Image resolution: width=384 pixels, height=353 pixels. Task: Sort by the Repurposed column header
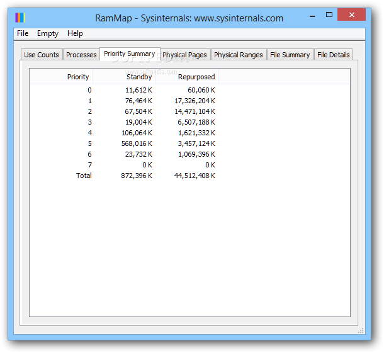(188, 77)
